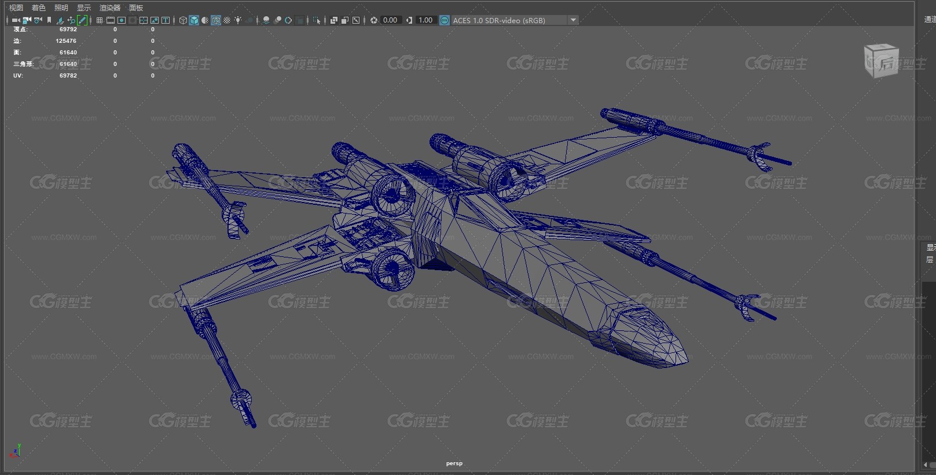Edit the gamma value 1.00
Viewport: 936px width, 475px height.
[426, 20]
